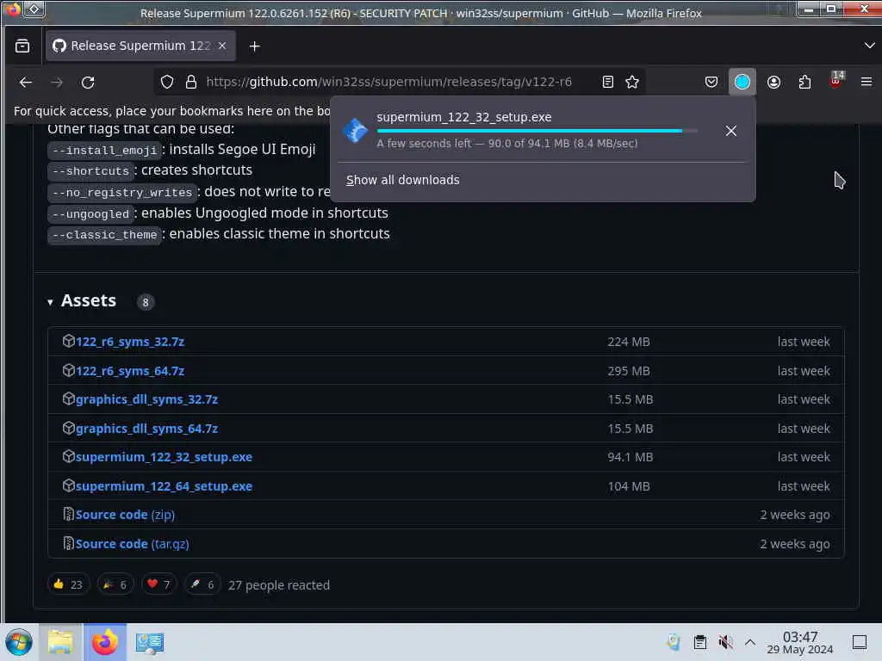
Task: Show desktop via taskbar corner button
Action: point(860,642)
